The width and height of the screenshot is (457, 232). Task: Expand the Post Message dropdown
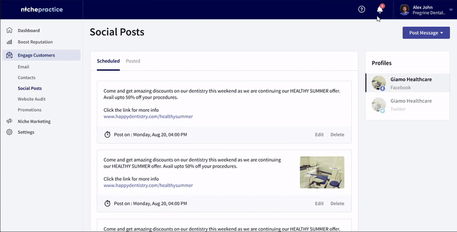pyautogui.click(x=426, y=33)
